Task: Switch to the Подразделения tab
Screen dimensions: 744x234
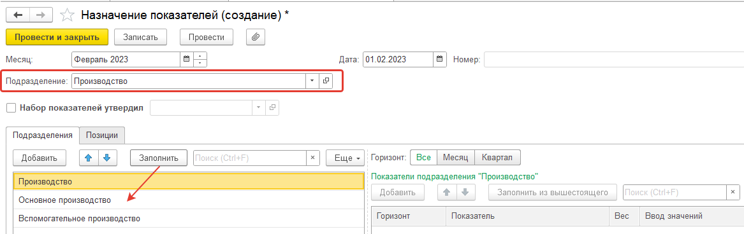Action: [42, 135]
